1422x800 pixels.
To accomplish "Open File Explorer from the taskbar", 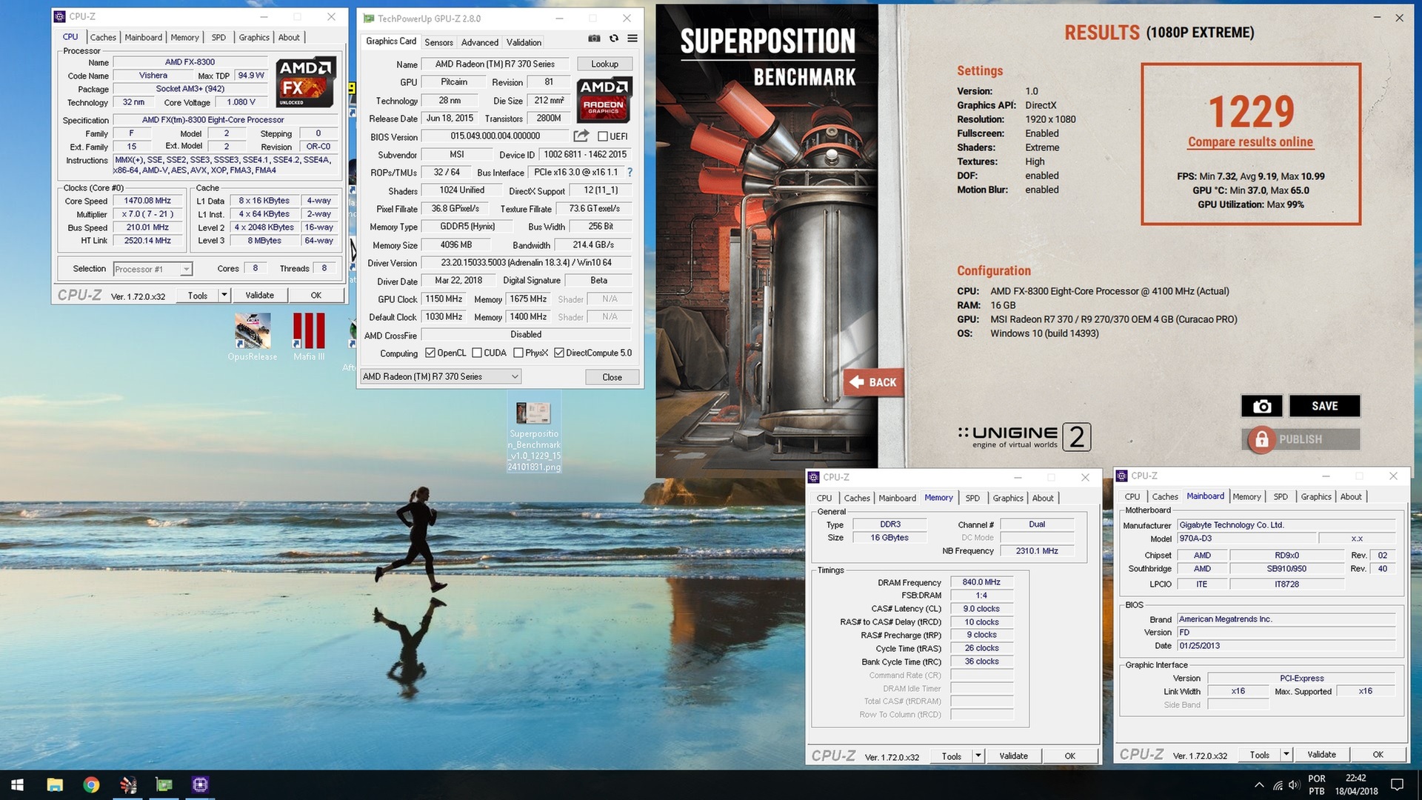I will (55, 784).
